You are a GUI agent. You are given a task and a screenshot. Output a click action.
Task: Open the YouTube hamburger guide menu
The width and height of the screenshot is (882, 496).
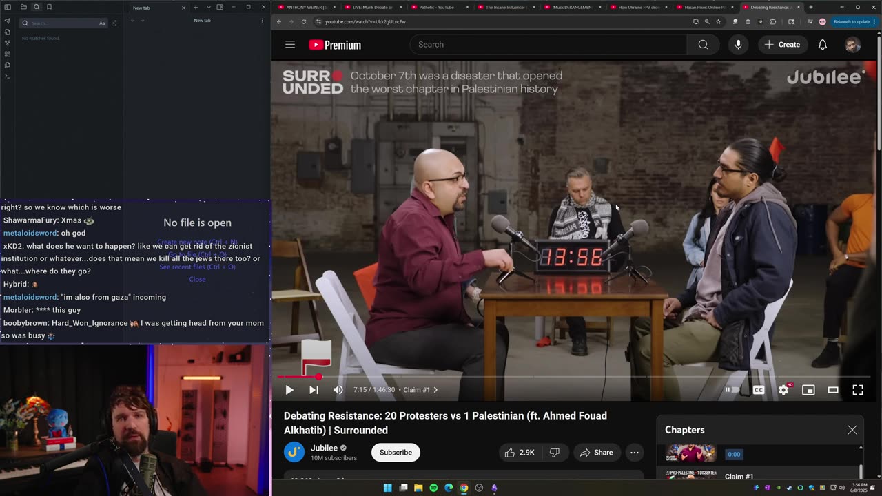[x=290, y=44]
